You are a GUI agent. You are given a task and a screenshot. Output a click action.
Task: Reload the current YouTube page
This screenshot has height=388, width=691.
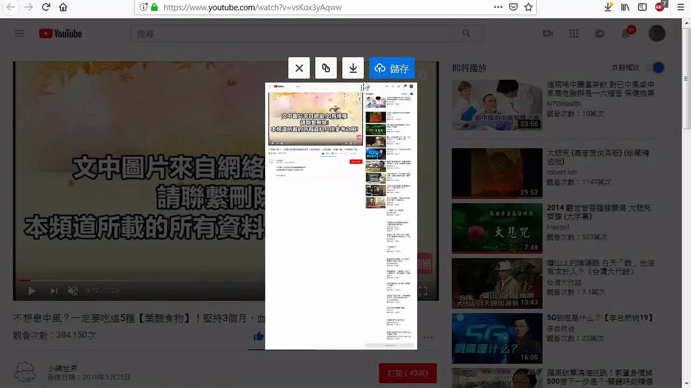click(x=46, y=7)
